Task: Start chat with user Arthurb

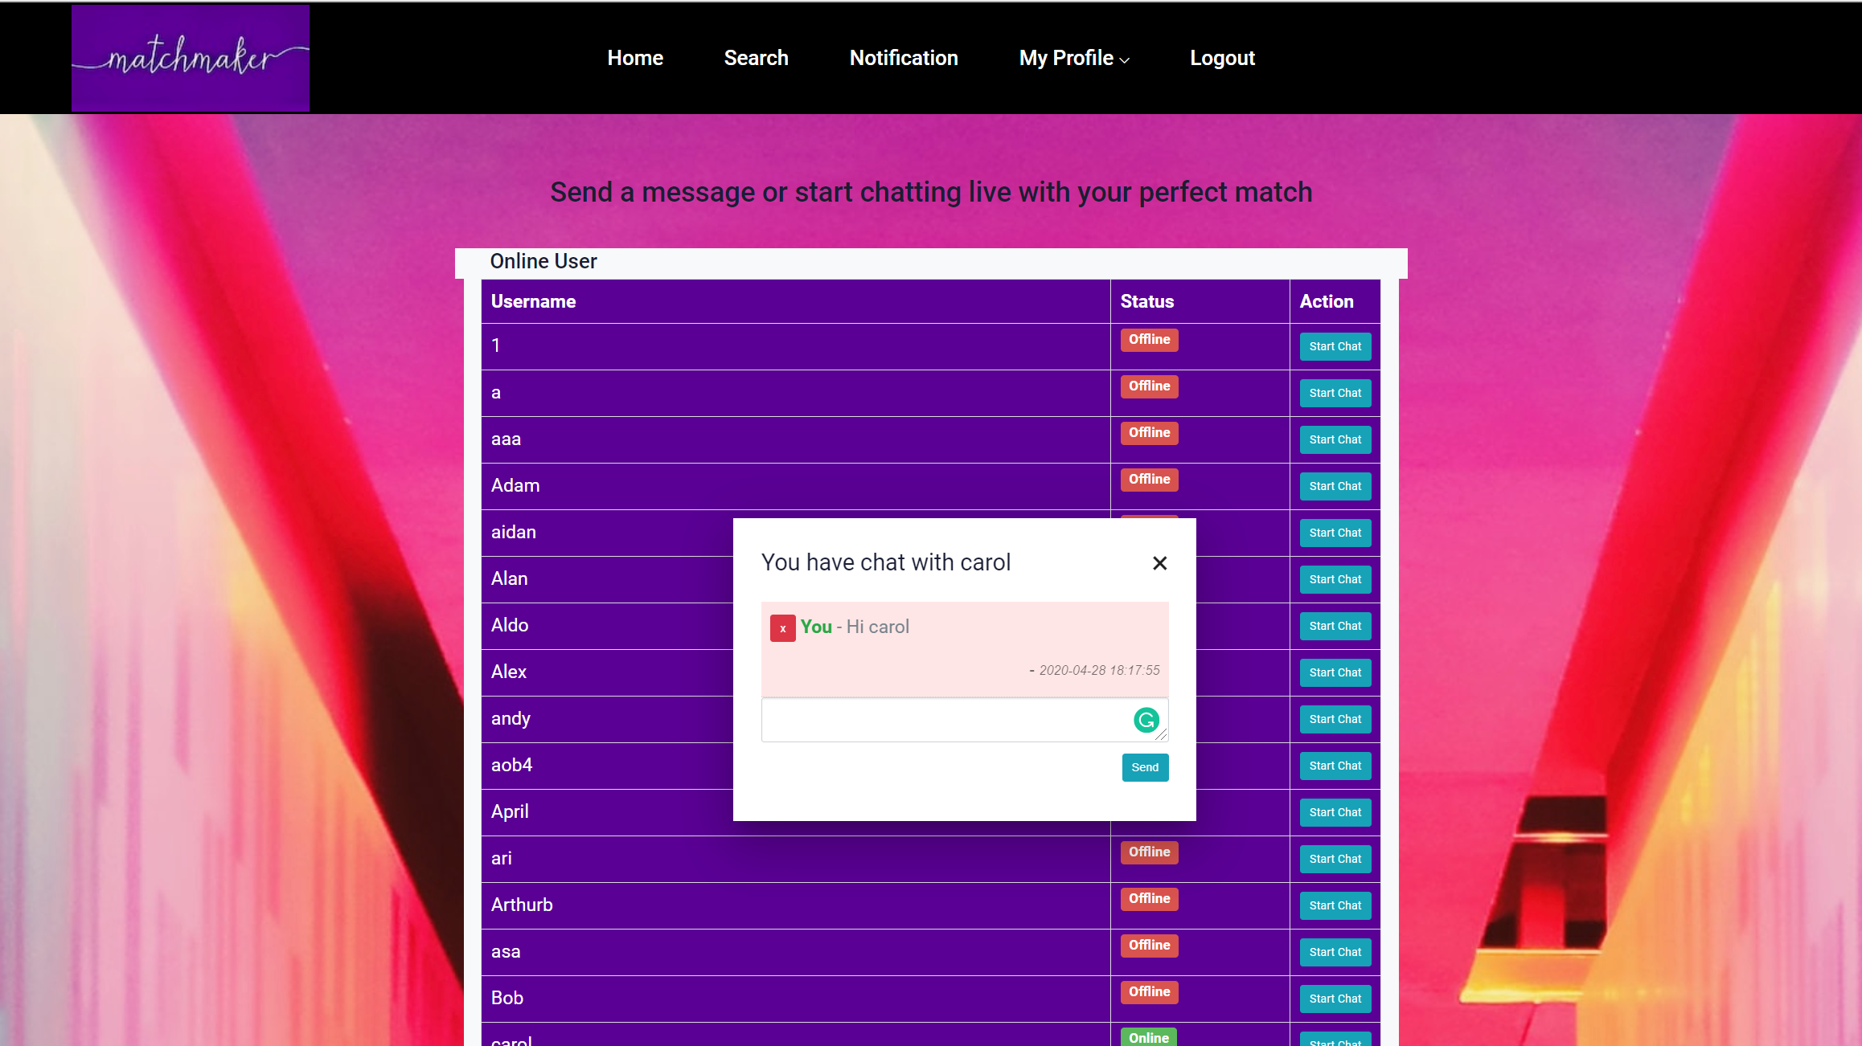Action: tap(1335, 905)
